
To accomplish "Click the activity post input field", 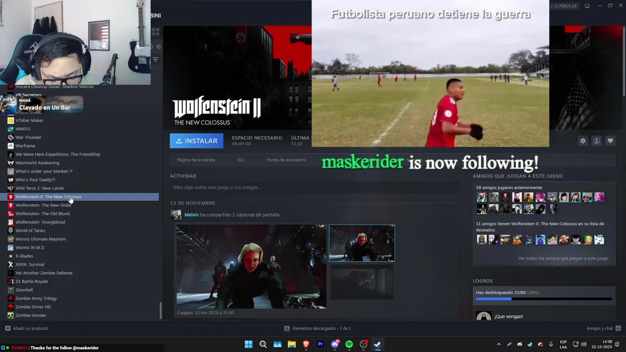I will [314, 187].
